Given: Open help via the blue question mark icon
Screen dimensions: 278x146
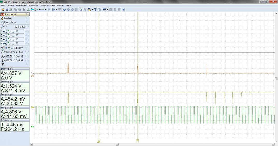Looking at the screenshot, I should click(x=124, y=10).
